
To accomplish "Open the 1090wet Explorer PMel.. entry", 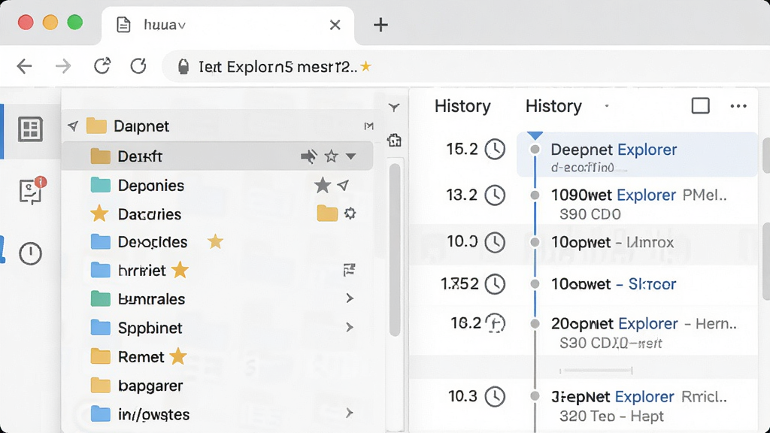I will (638, 203).
